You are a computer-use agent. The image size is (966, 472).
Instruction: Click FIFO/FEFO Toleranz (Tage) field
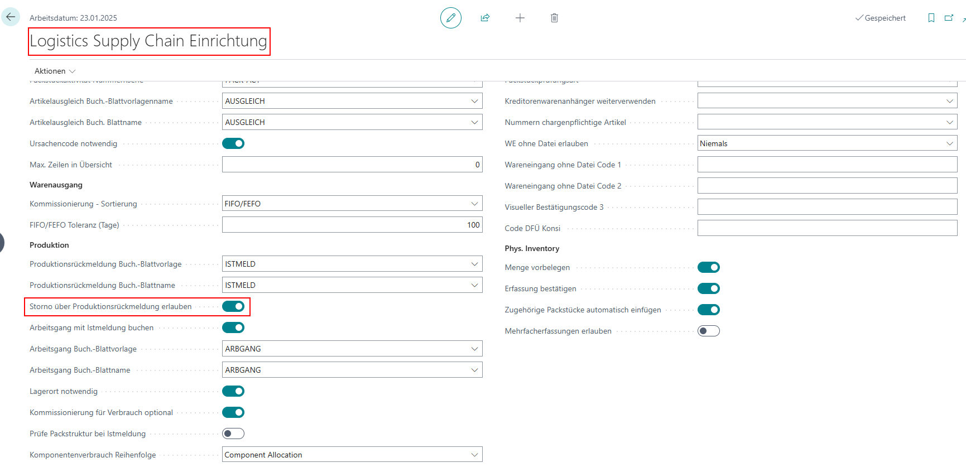click(352, 225)
